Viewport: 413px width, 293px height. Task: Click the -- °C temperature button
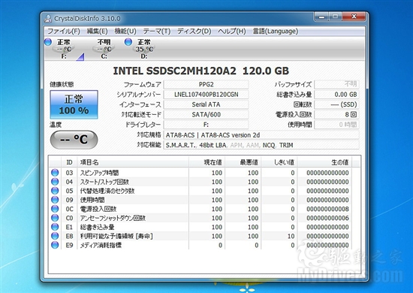tap(74, 140)
